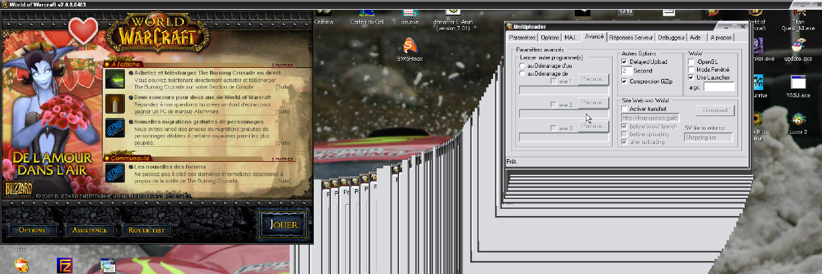Click the Blizzard icon beside Nouvelles migrations gratuites
The image size is (822, 274).
[x=114, y=129]
